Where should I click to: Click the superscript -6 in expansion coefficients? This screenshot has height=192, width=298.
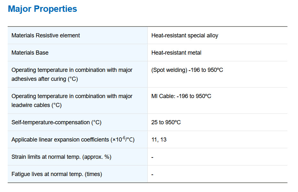[x=124, y=138]
